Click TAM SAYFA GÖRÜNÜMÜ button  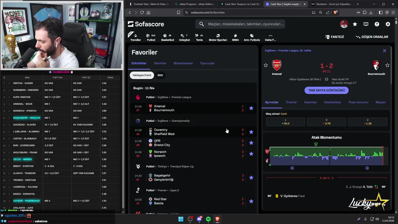point(326,90)
